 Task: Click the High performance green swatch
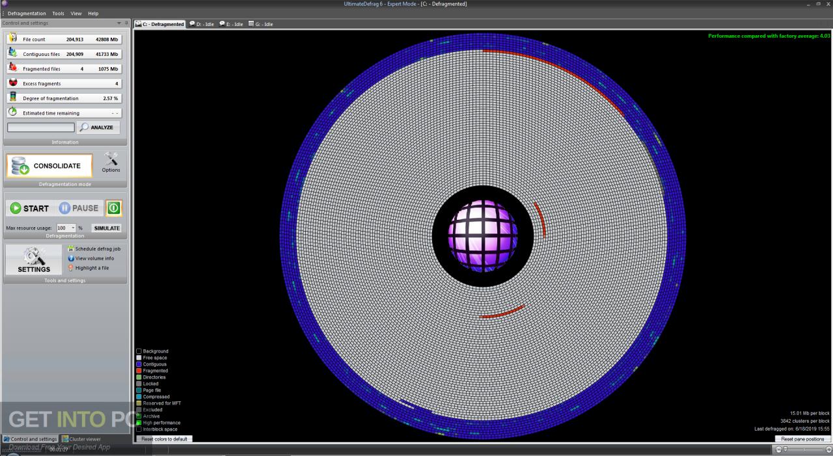[x=139, y=423]
